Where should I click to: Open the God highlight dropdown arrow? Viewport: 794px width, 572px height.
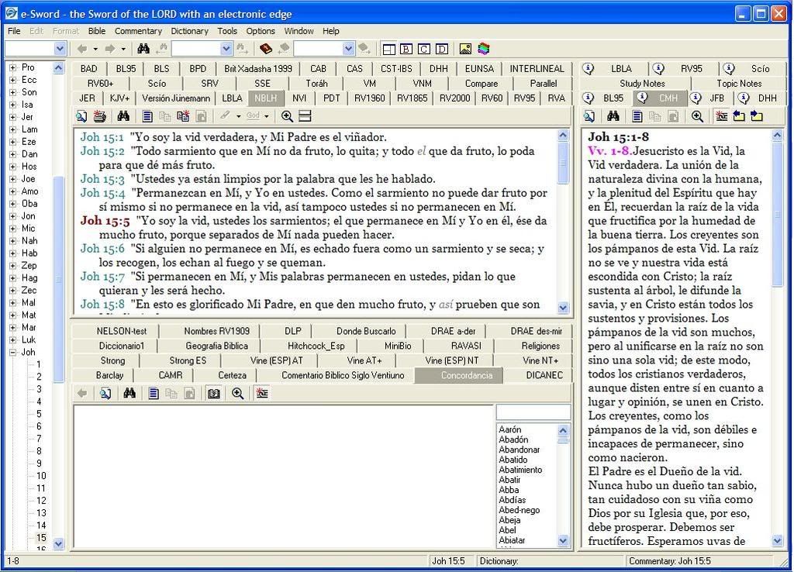coord(267,116)
